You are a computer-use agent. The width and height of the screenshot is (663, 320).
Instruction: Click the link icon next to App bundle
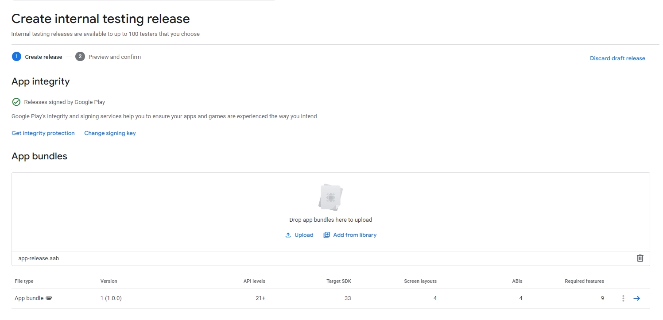50,298
